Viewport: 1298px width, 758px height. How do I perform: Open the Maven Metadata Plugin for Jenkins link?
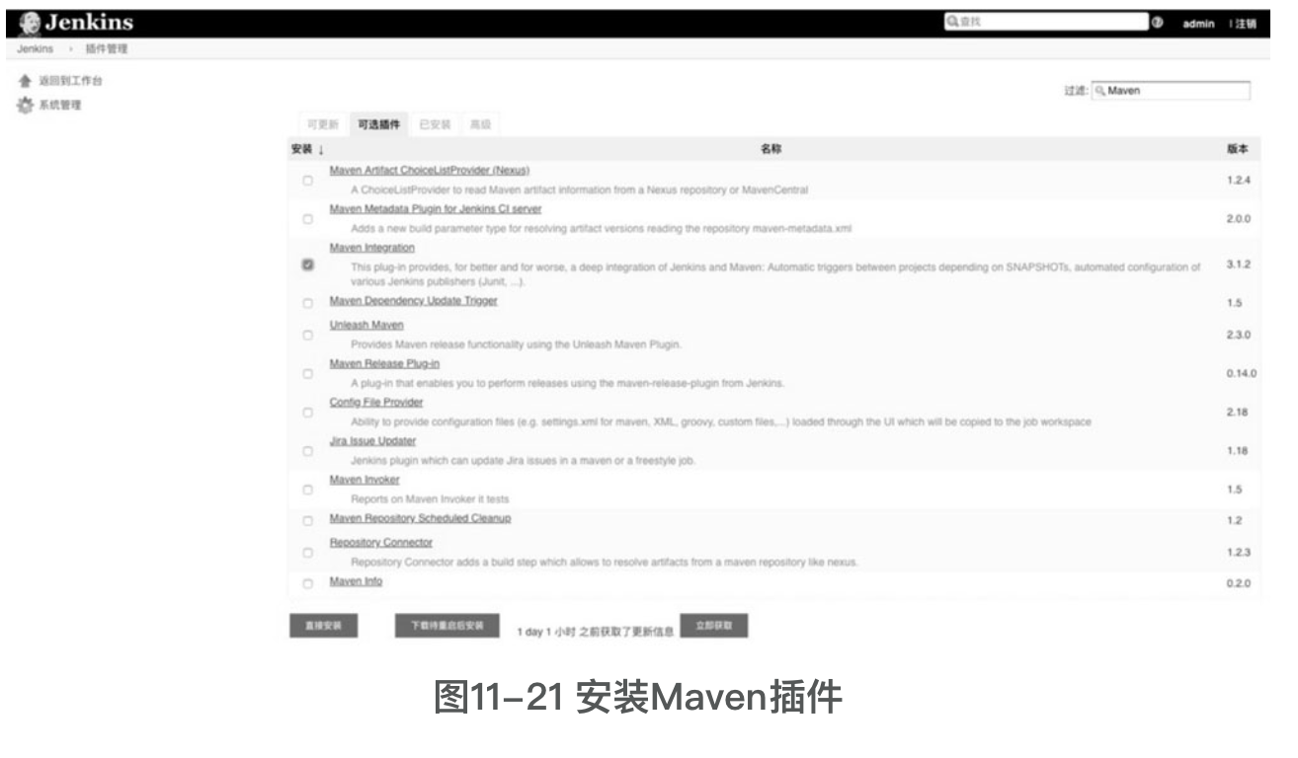coord(436,209)
